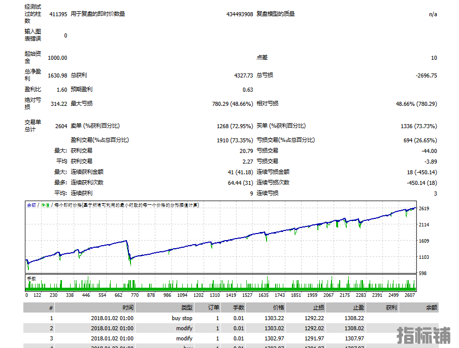This screenshot has height=348, width=459.
Task: Select the gross loss value -2696.75
Action: [x=426, y=75]
